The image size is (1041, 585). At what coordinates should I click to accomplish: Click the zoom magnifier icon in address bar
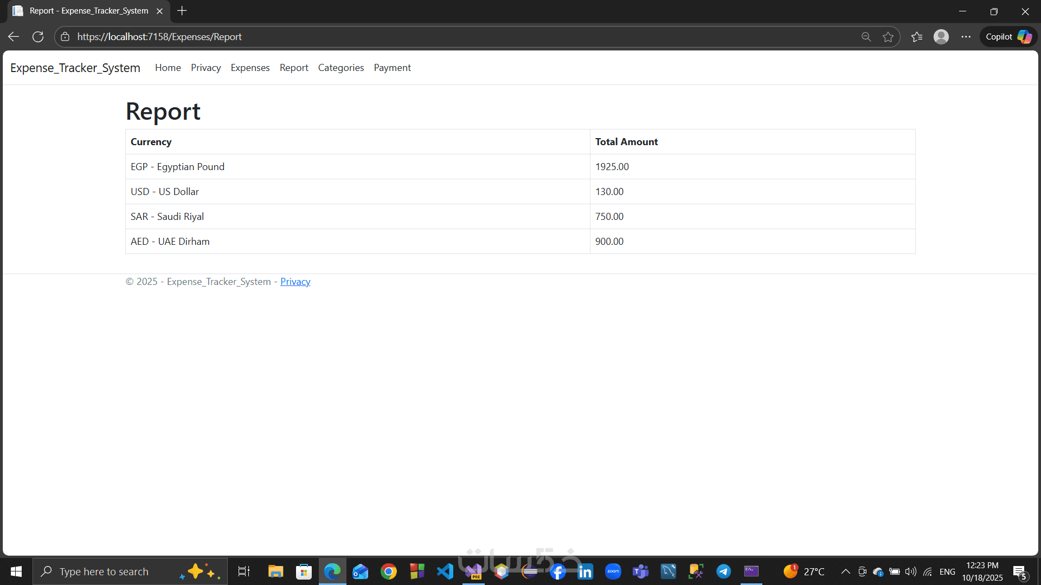tap(866, 37)
